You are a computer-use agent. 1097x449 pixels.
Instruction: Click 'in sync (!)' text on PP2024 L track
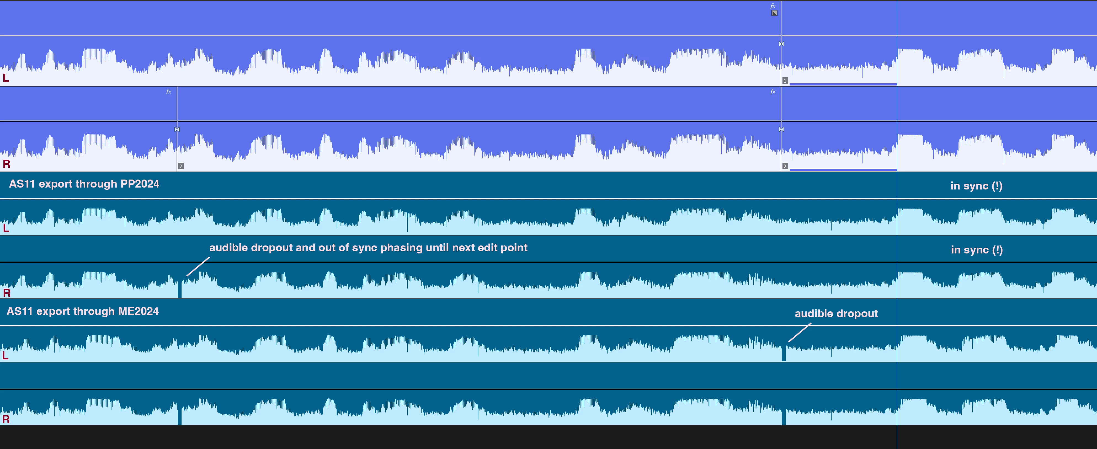click(x=976, y=186)
